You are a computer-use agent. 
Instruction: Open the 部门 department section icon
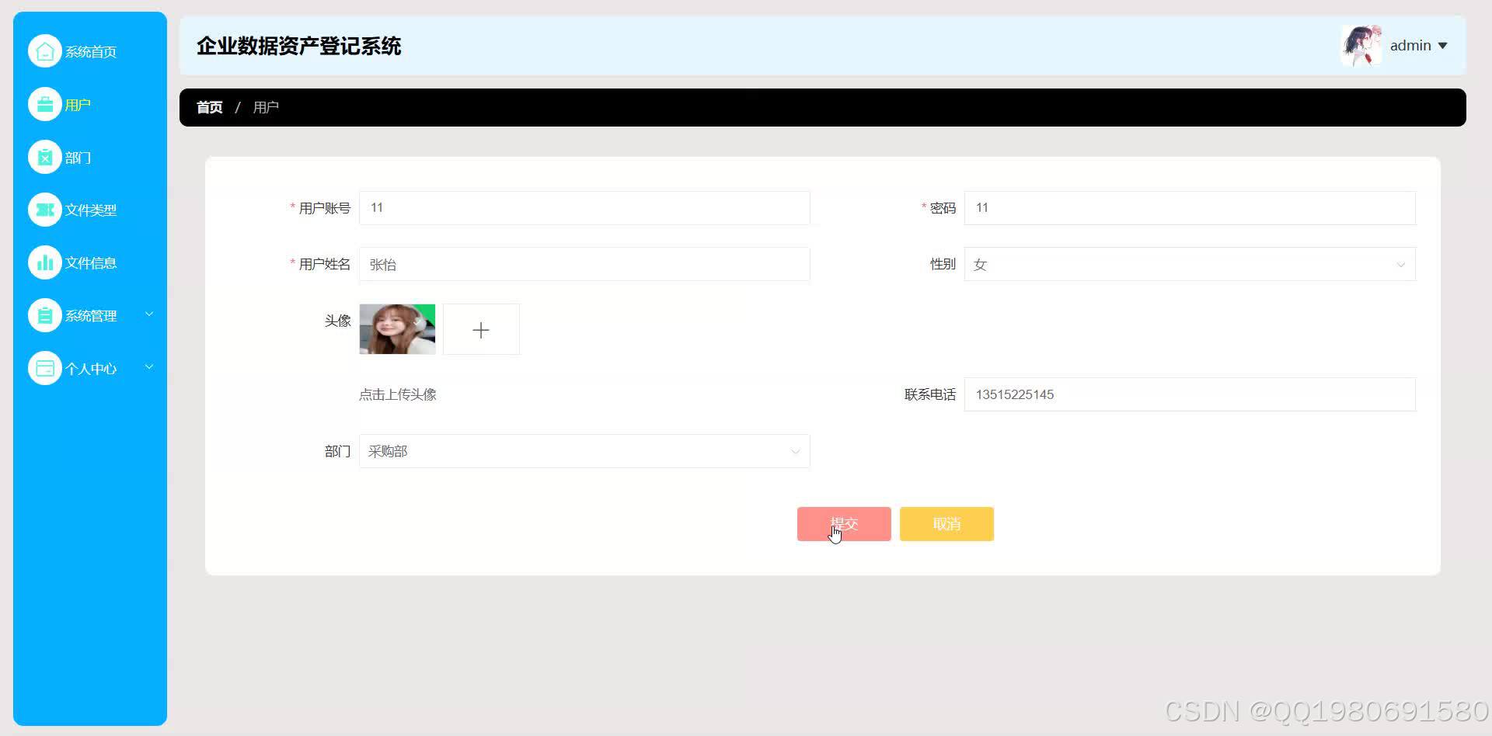[x=44, y=156]
